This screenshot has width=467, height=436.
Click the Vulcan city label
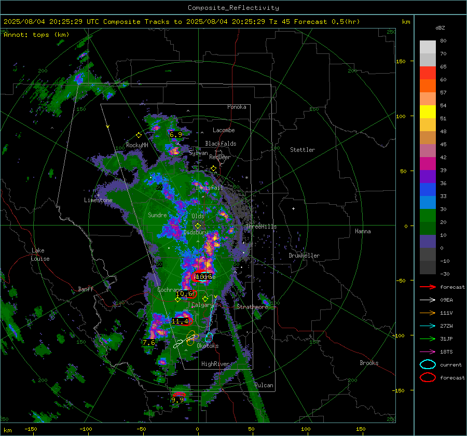click(x=264, y=385)
